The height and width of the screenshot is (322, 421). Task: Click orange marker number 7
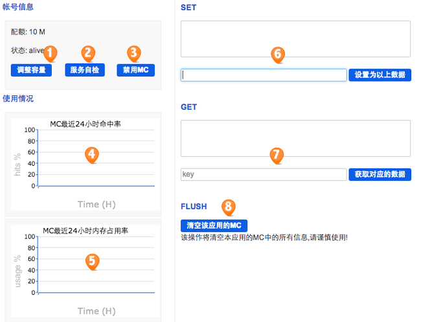point(276,155)
